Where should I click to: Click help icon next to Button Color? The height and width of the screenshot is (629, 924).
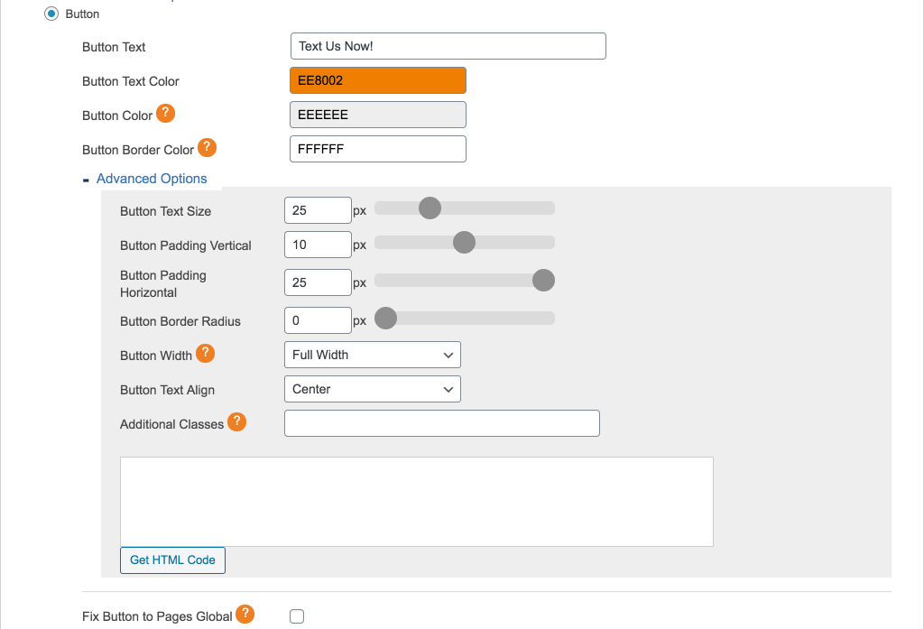(165, 114)
